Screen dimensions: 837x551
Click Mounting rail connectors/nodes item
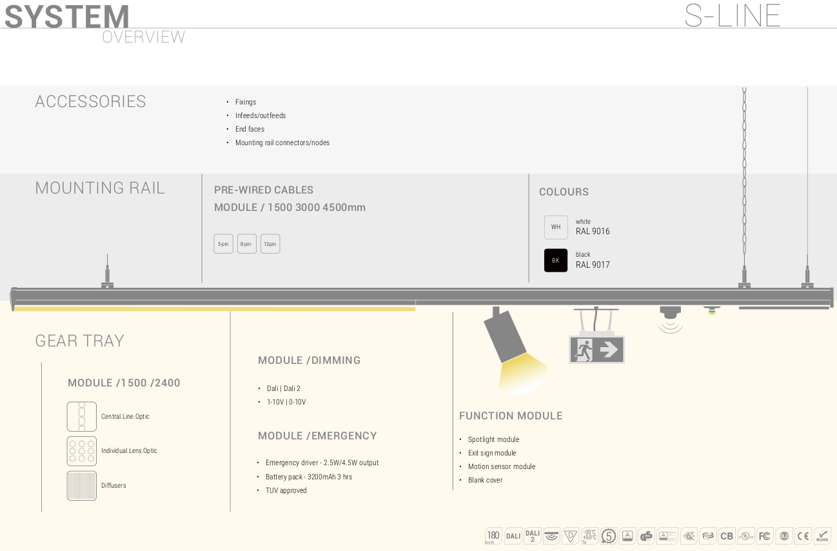click(282, 143)
